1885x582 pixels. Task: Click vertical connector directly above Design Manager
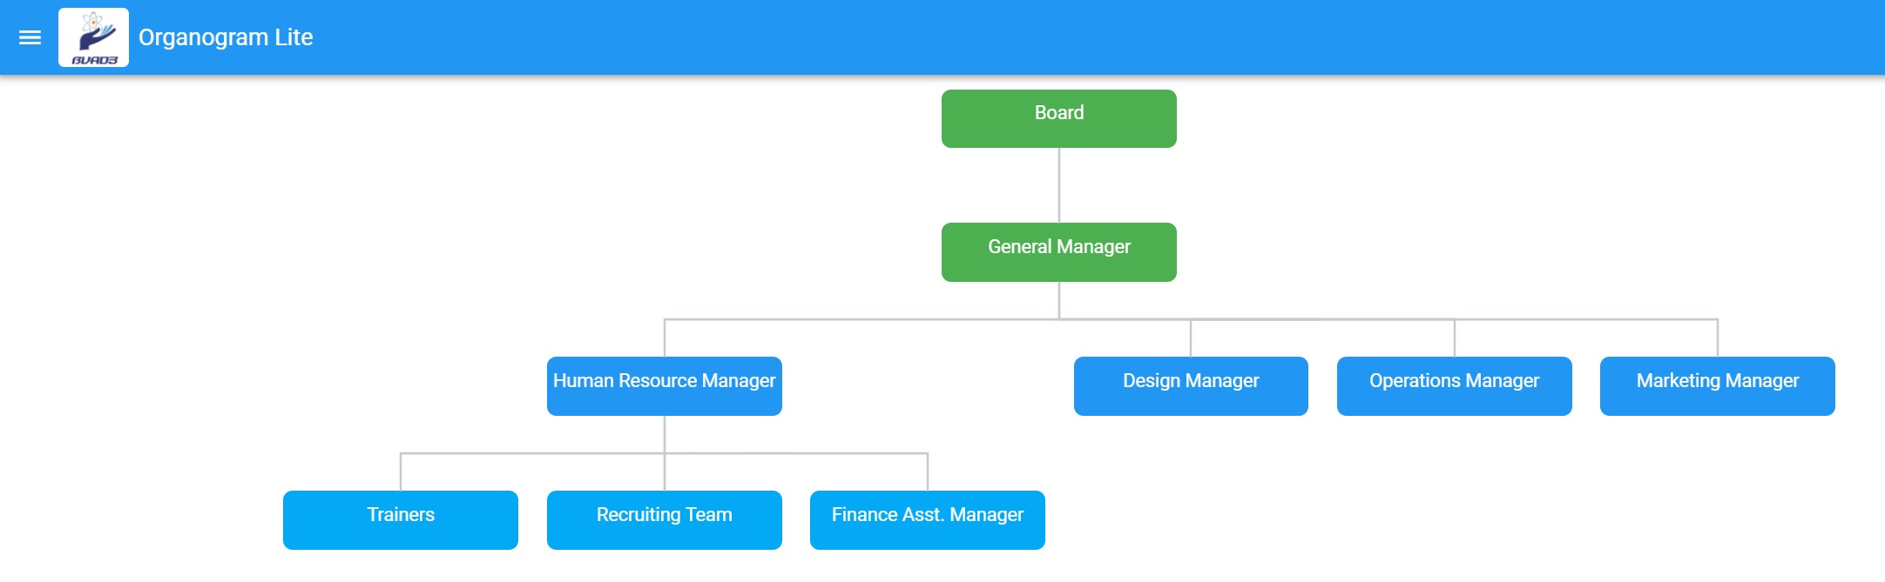tap(1191, 338)
